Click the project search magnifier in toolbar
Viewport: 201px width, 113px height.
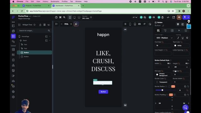(64, 17)
